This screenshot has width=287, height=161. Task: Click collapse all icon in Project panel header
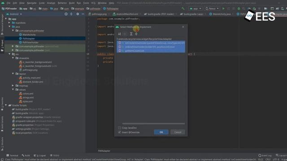click(71, 14)
